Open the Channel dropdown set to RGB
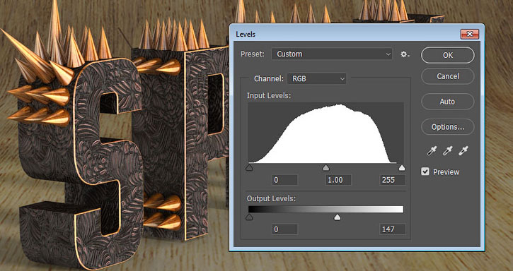Screen dimensions: 513x271 317,78
